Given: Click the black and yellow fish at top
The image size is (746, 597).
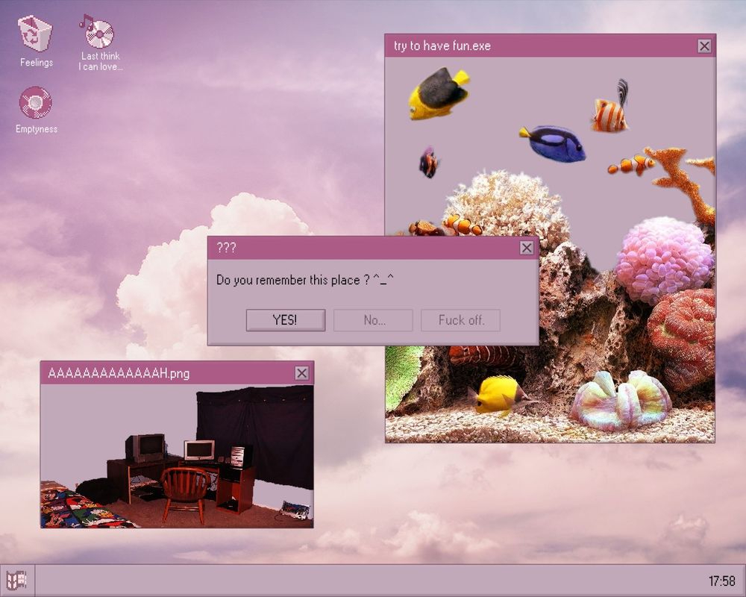Looking at the screenshot, I should coord(438,93).
